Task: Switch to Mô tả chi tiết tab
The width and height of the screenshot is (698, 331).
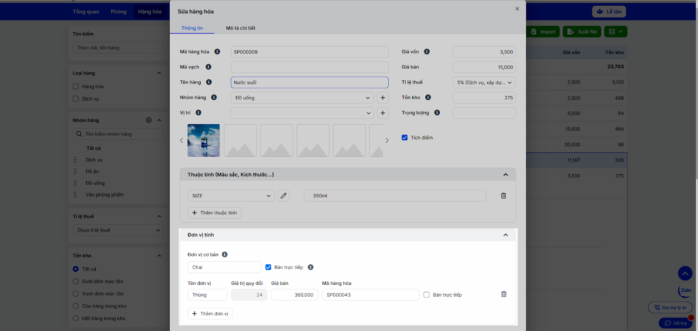Action: click(240, 28)
